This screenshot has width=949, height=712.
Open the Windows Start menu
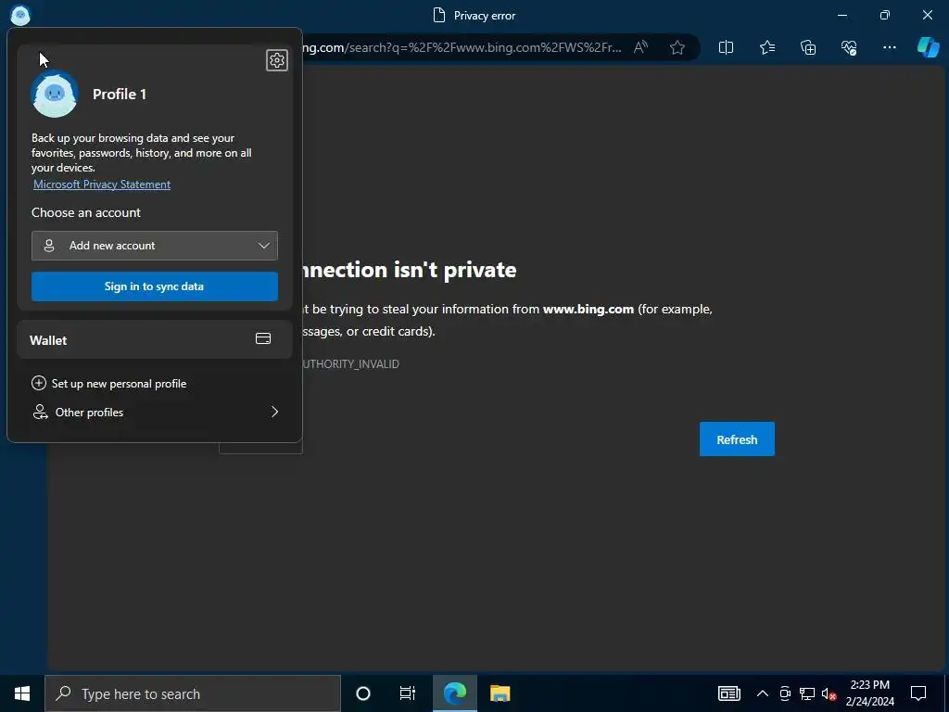(22, 693)
